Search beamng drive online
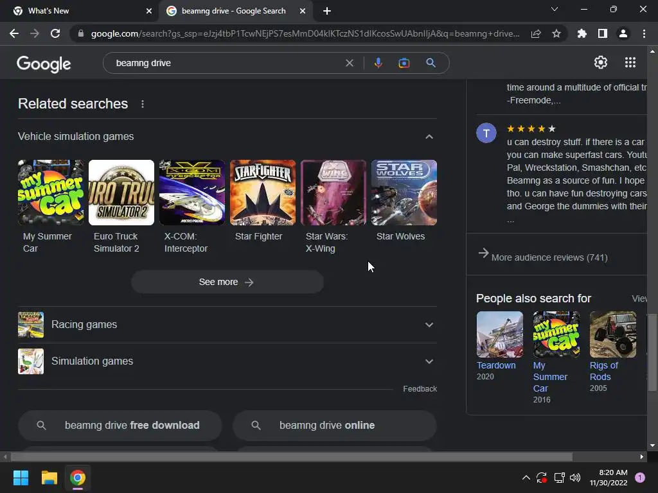 click(x=334, y=425)
